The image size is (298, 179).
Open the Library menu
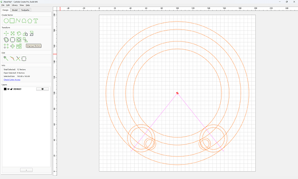point(15,5)
